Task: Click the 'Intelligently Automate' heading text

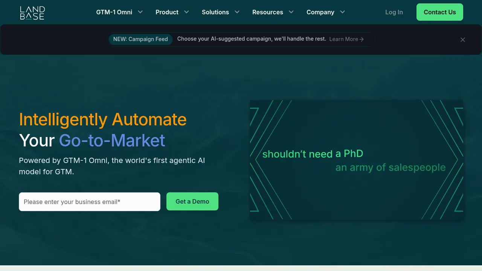Action: 103,119
